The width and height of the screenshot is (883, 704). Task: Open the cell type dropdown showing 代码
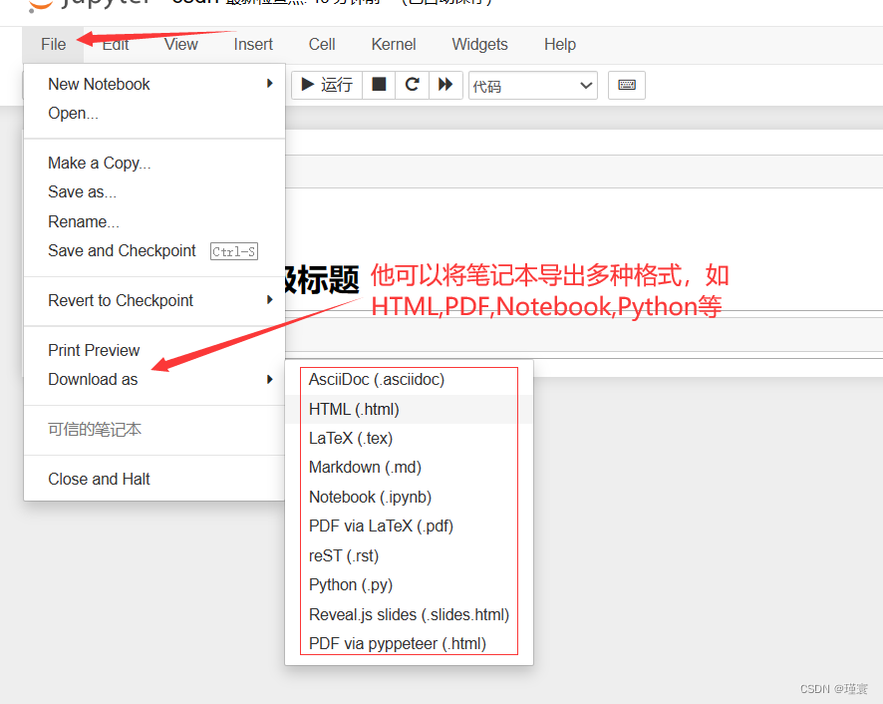(x=532, y=85)
